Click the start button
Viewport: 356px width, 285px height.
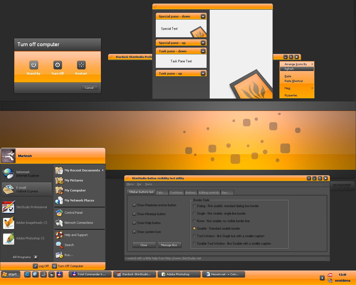[x=10, y=274]
